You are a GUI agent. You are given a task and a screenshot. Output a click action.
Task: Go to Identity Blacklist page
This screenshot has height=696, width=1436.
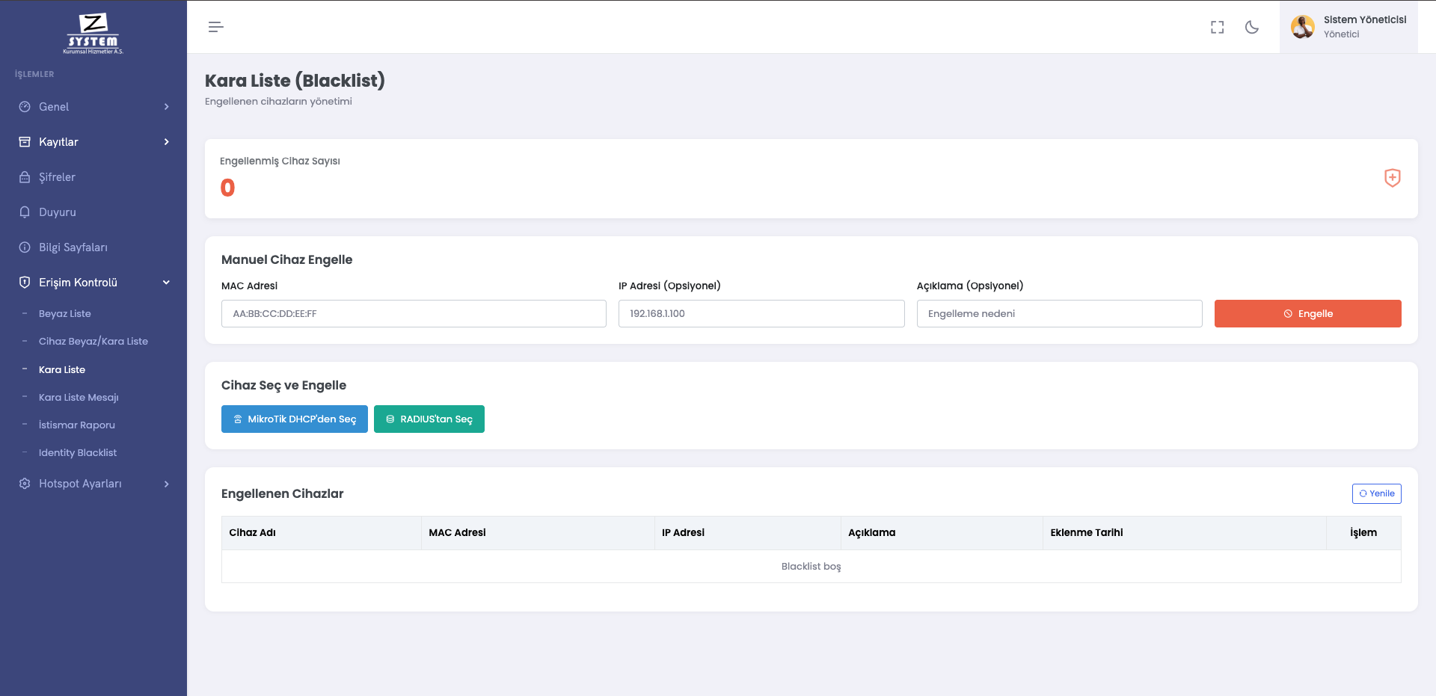coord(78,453)
